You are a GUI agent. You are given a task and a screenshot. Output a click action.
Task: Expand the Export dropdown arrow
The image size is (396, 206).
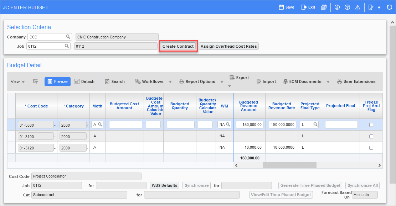[230, 86]
